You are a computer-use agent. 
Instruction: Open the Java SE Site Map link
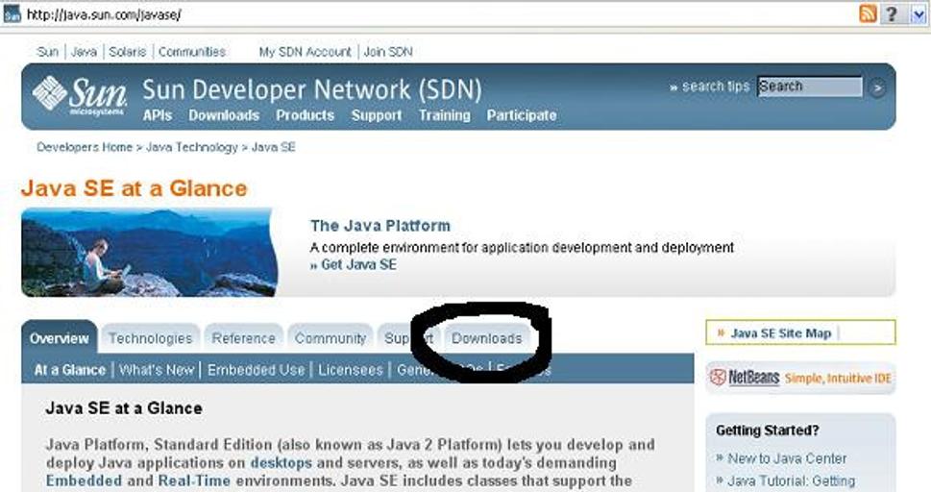(x=781, y=333)
